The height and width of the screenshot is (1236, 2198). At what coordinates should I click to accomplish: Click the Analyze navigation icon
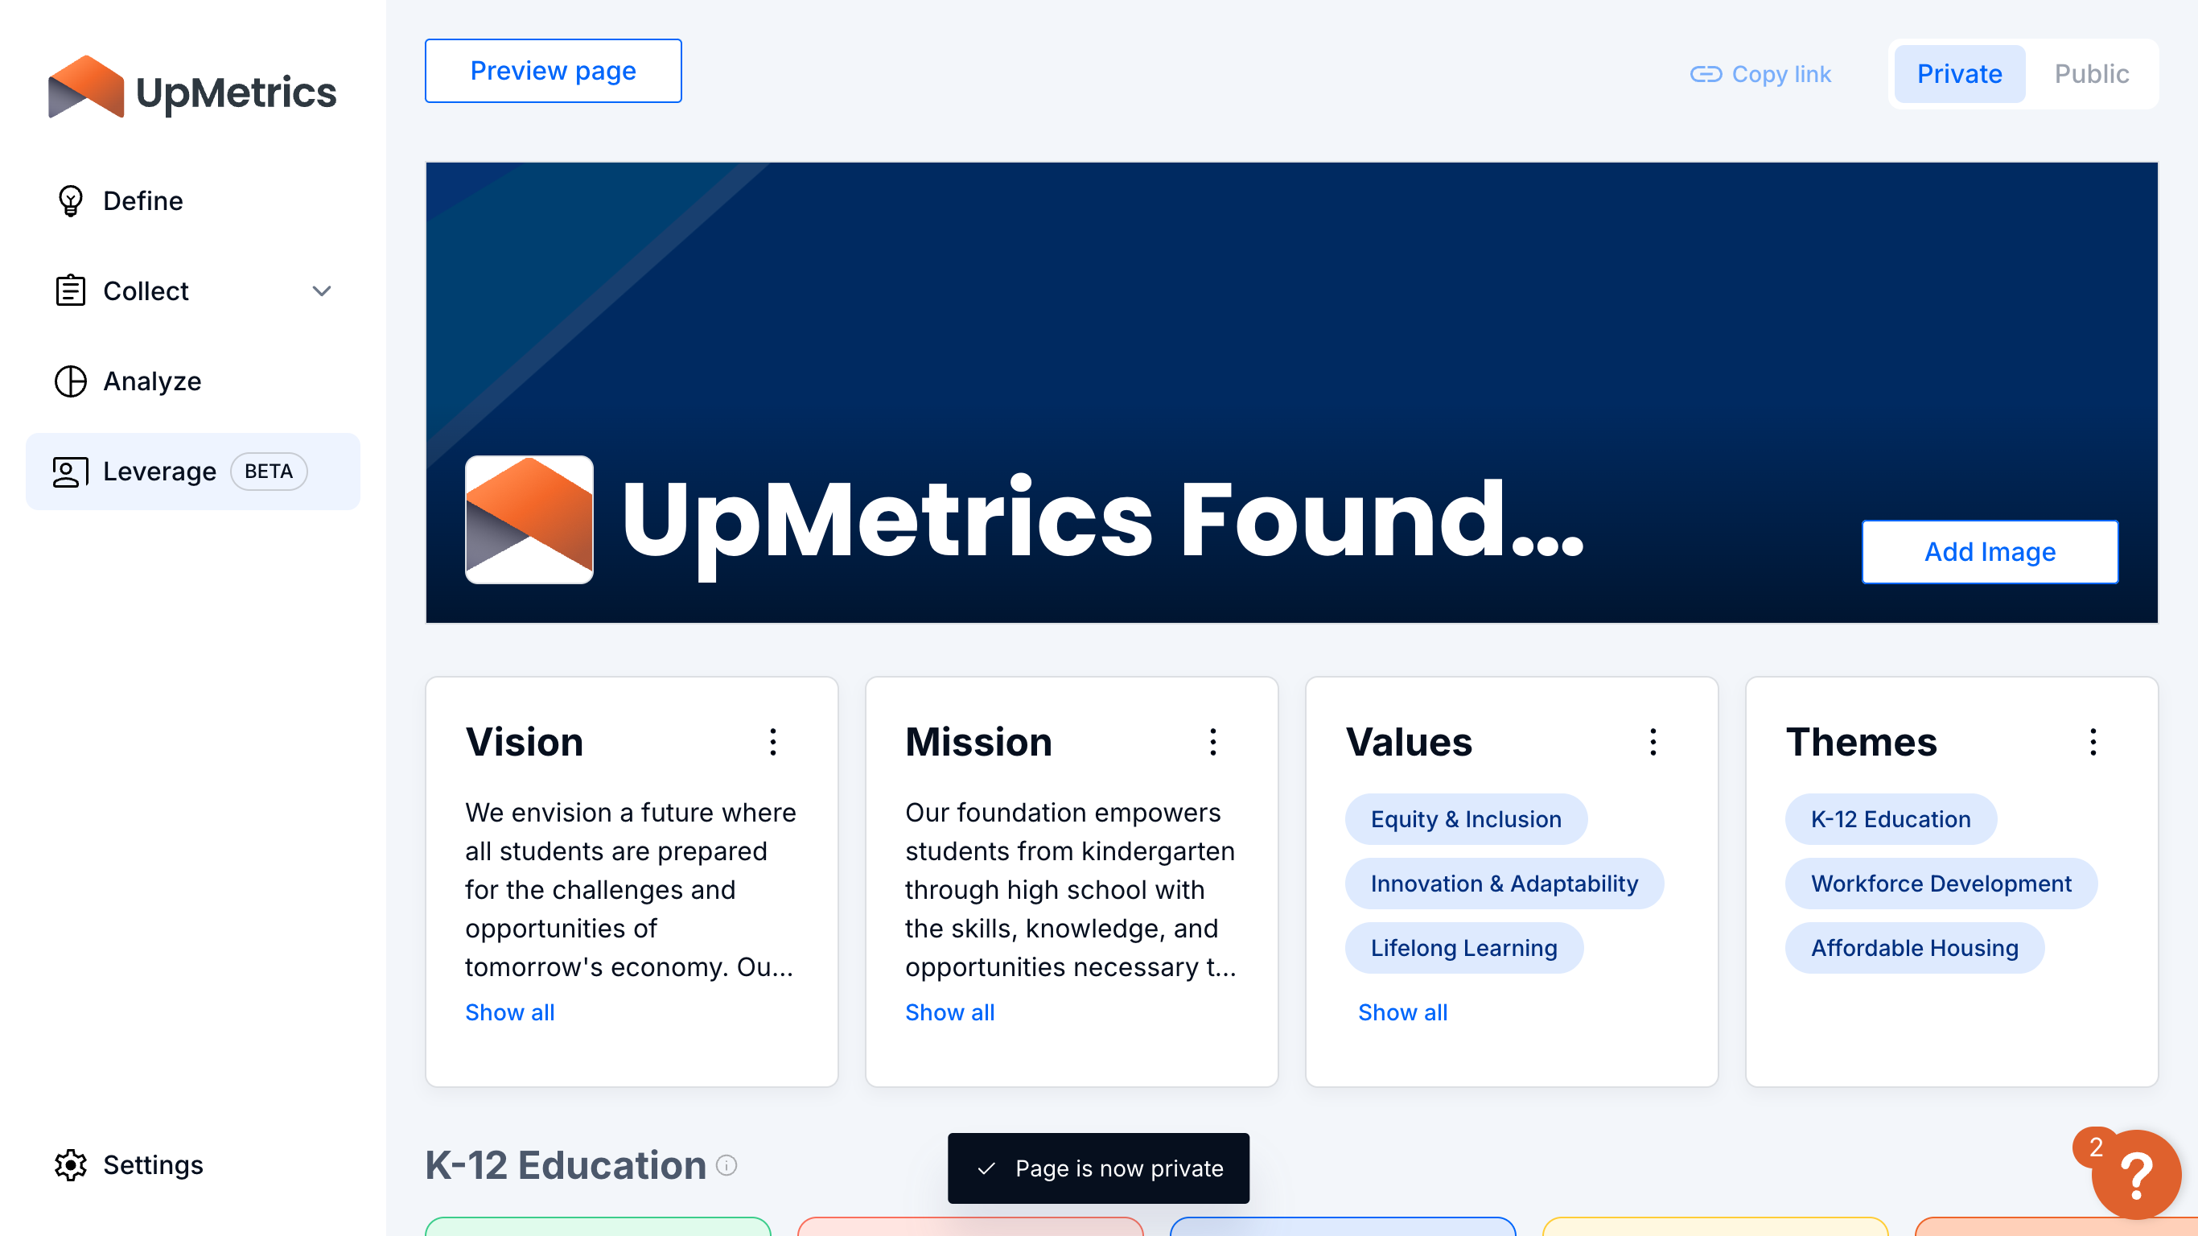click(69, 381)
